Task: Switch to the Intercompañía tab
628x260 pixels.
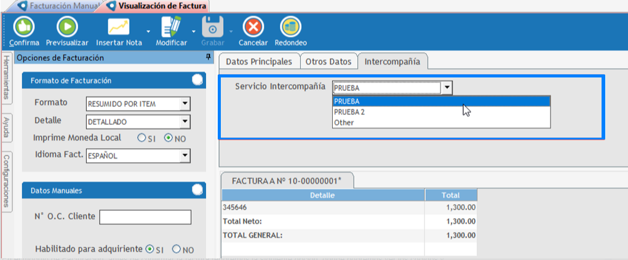Action: pos(392,61)
